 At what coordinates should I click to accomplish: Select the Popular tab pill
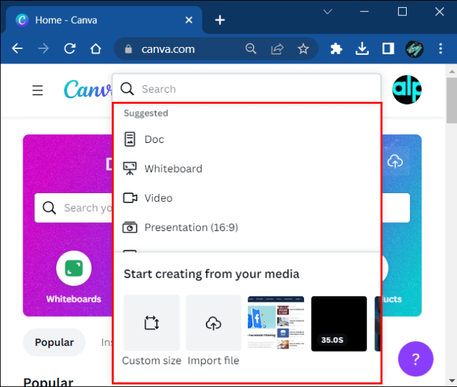54,343
